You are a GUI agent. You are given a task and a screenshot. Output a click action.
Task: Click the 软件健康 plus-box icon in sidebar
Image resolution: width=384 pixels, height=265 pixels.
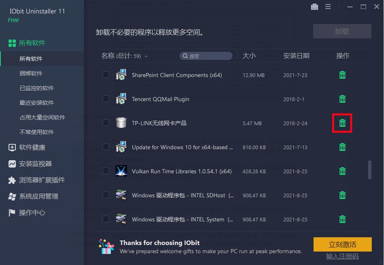click(12, 147)
